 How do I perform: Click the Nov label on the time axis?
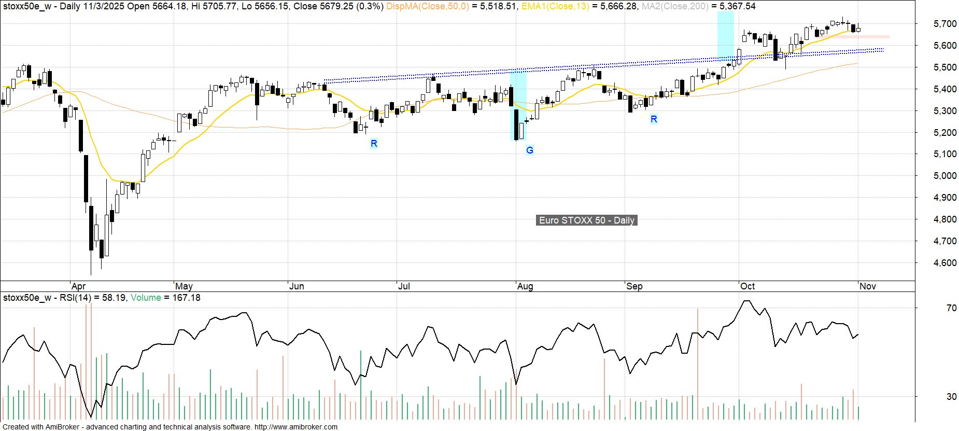tap(868, 286)
